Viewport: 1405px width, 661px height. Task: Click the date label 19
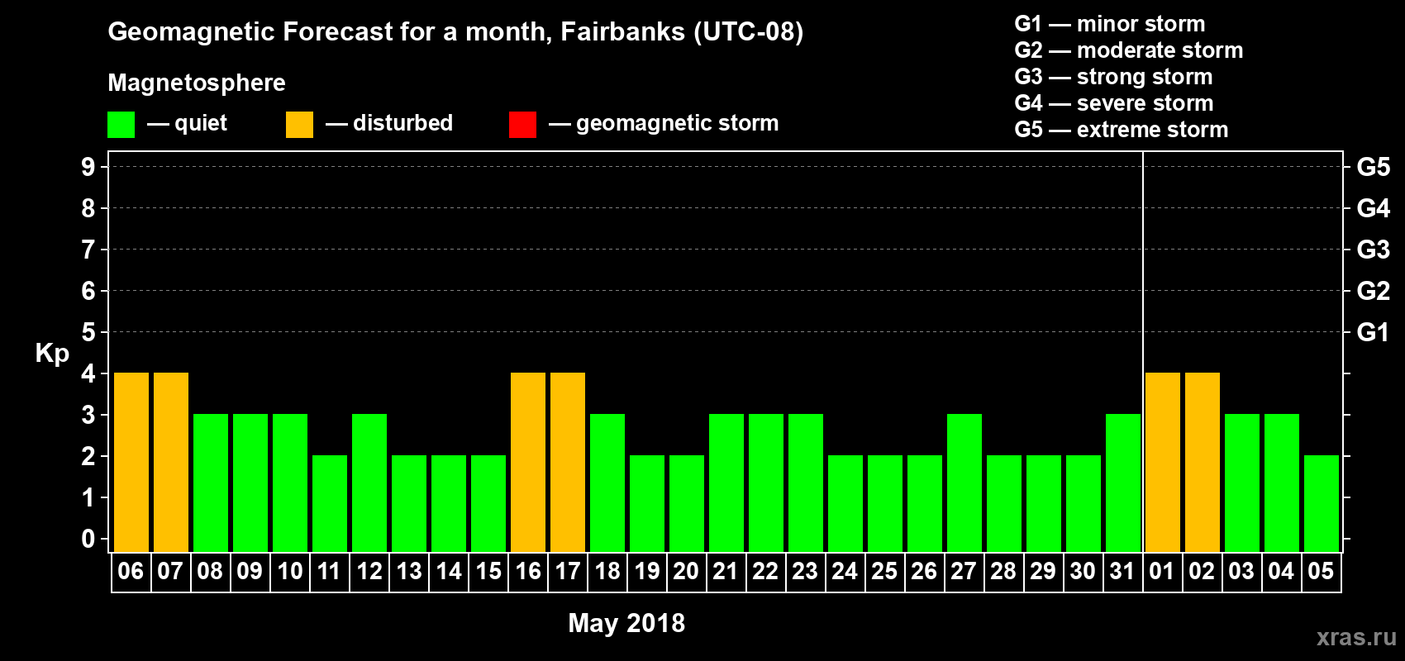647,571
